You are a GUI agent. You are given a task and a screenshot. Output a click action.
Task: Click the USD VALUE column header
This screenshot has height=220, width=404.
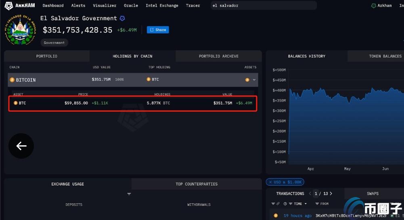coord(102,67)
